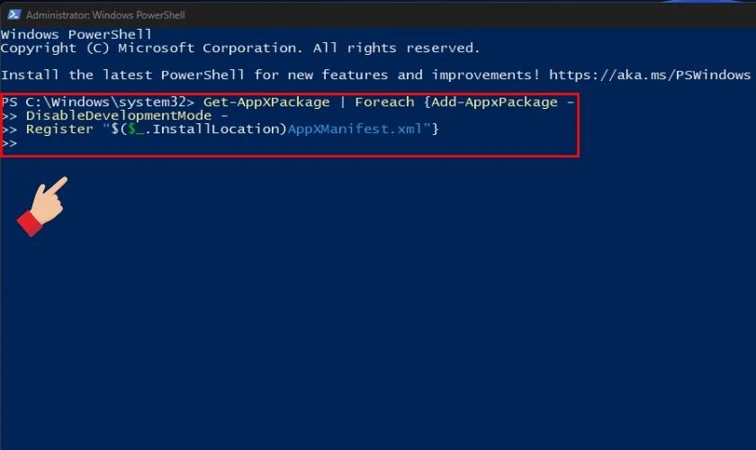Click the PS C:\Windows\system32> prompt
Viewport: 756px width, 450px height.
point(98,103)
